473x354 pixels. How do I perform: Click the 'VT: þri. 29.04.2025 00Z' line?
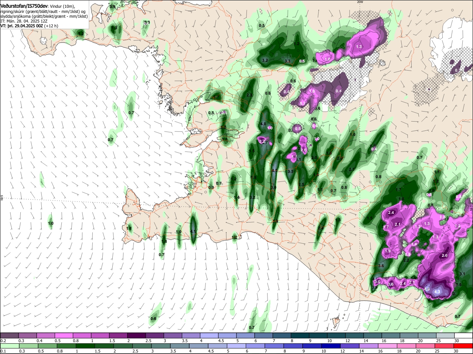point(21,26)
